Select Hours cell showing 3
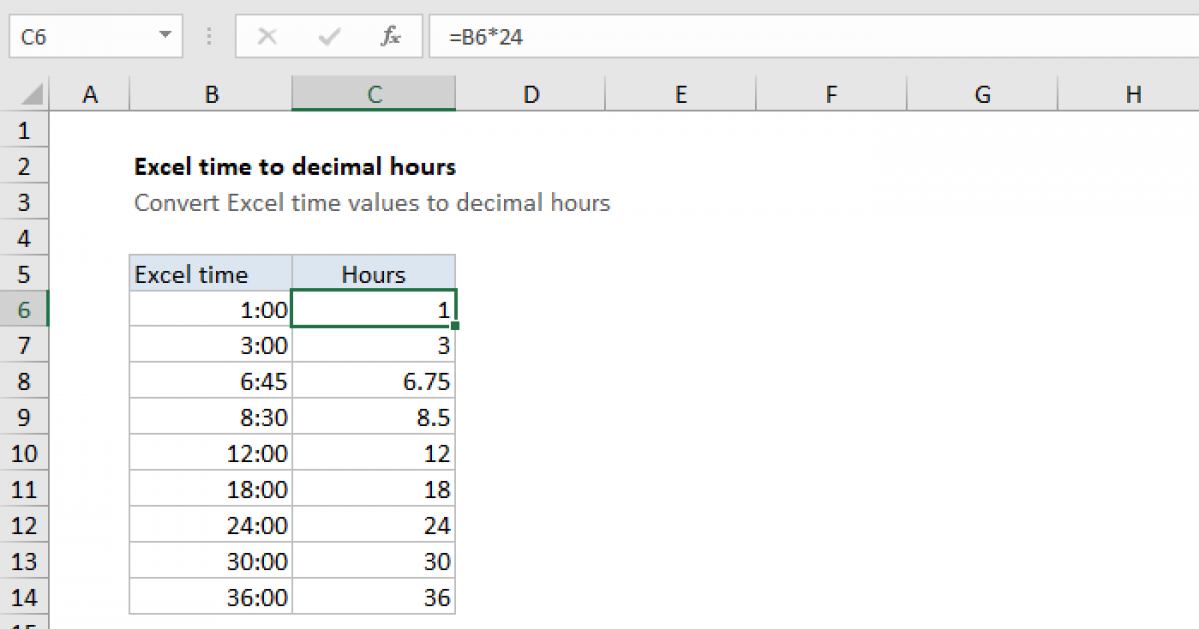 (x=374, y=345)
